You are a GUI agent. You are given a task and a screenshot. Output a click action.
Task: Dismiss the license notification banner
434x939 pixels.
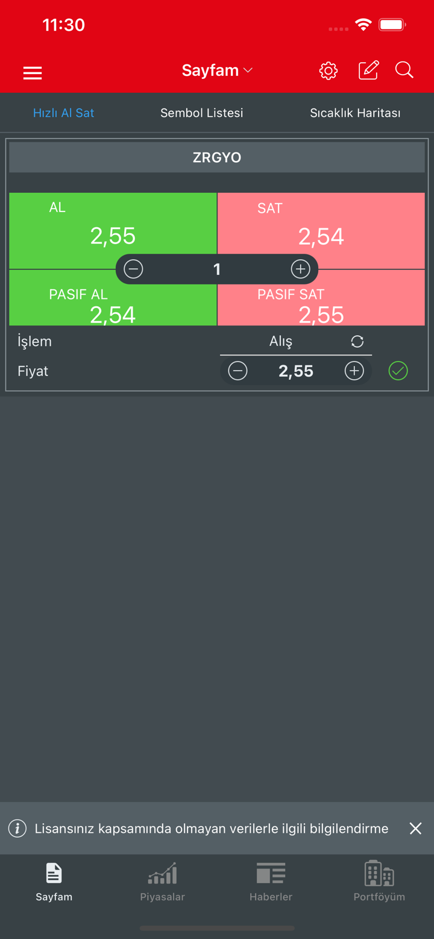415,829
